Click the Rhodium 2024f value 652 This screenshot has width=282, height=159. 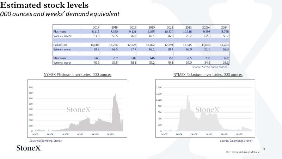point(226,58)
